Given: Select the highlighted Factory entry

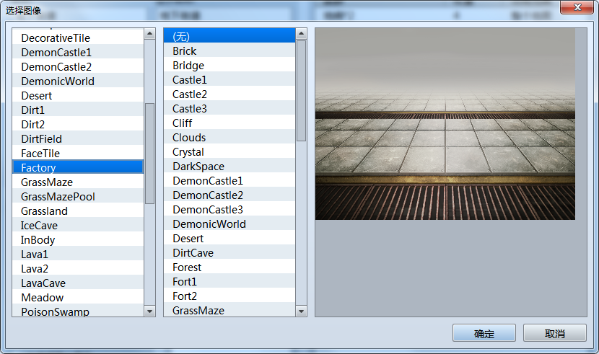Looking at the screenshot, I should [x=78, y=167].
